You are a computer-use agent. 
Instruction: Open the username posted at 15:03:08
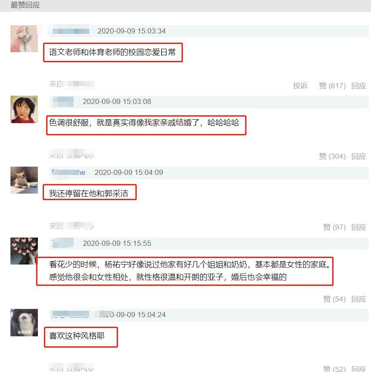pyautogui.click(x=63, y=101)
